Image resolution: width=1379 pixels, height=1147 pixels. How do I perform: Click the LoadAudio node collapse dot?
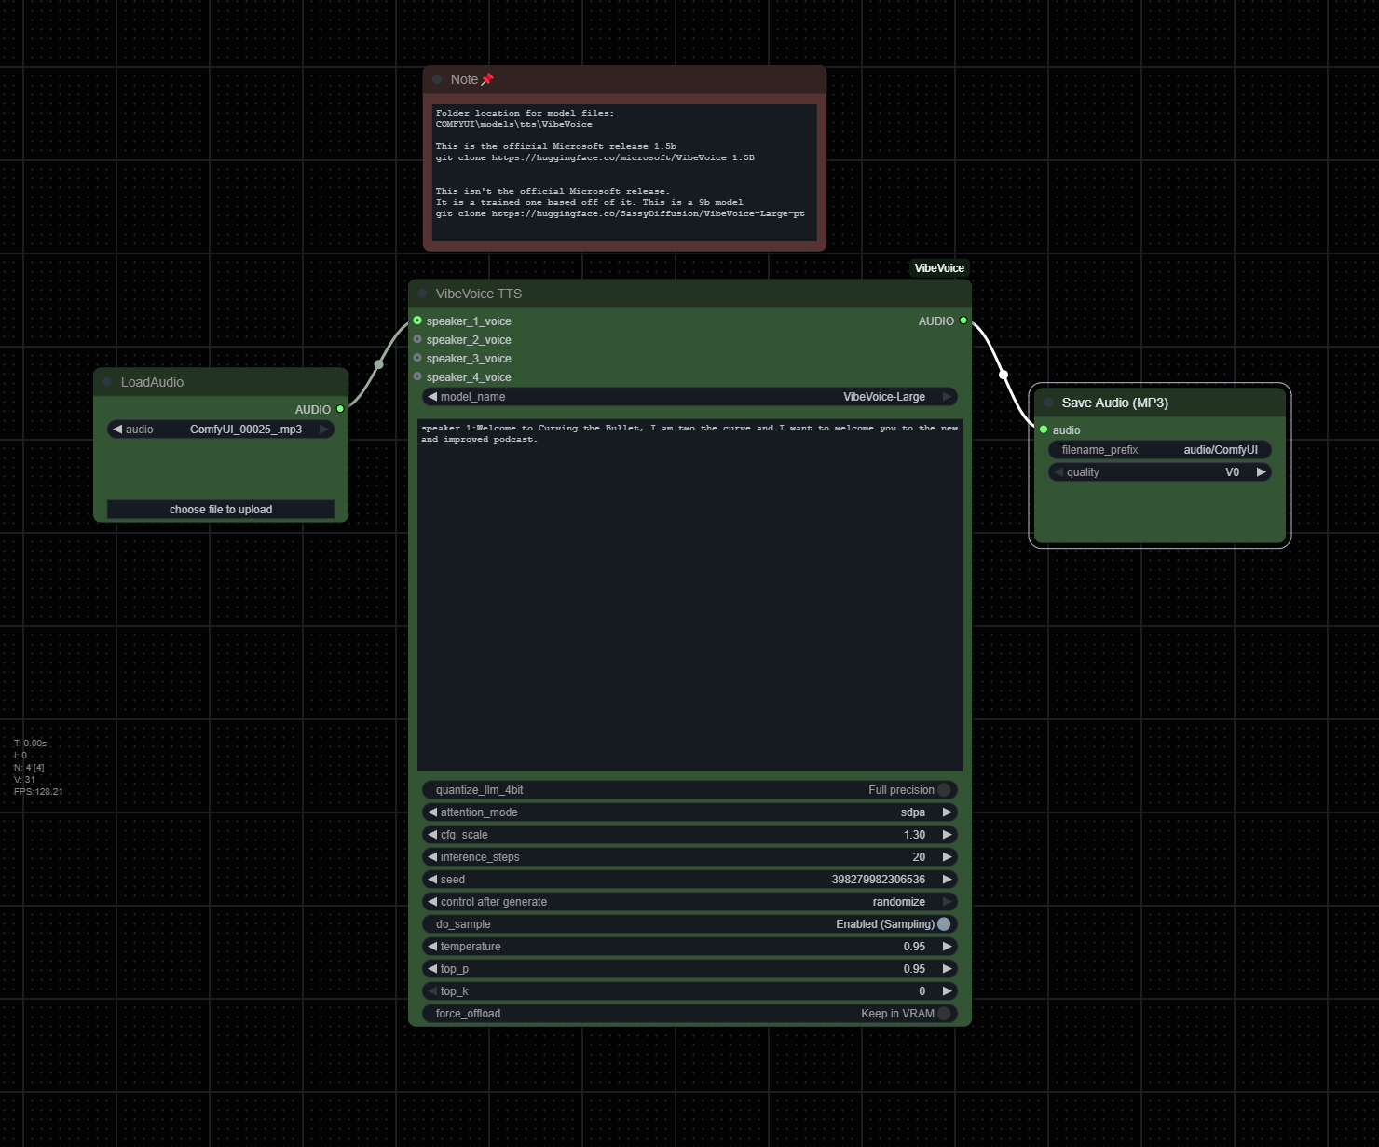pos(108,382)
